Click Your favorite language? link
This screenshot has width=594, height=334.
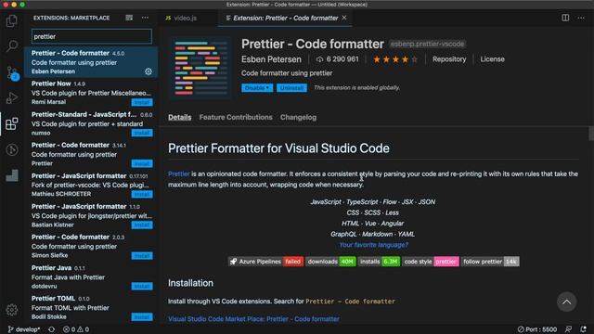click(373, 245)
